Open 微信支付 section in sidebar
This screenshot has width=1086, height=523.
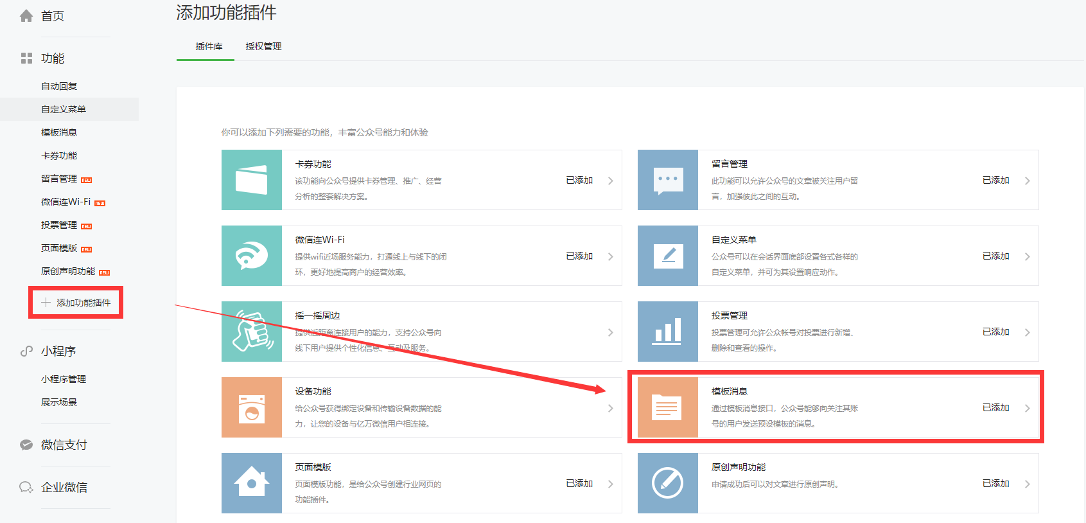(x=64, y=445)
